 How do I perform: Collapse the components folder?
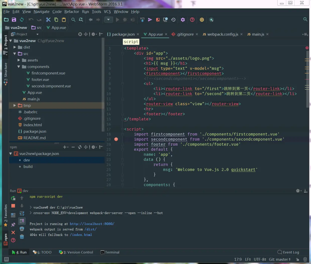(19, 67)
